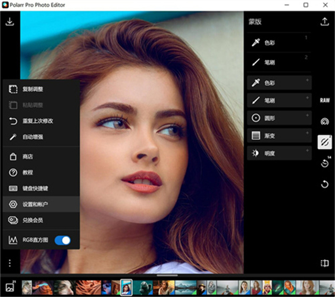Open 教程 tutorials entry
Screen dimensions: 335x297
click(41, 173)
